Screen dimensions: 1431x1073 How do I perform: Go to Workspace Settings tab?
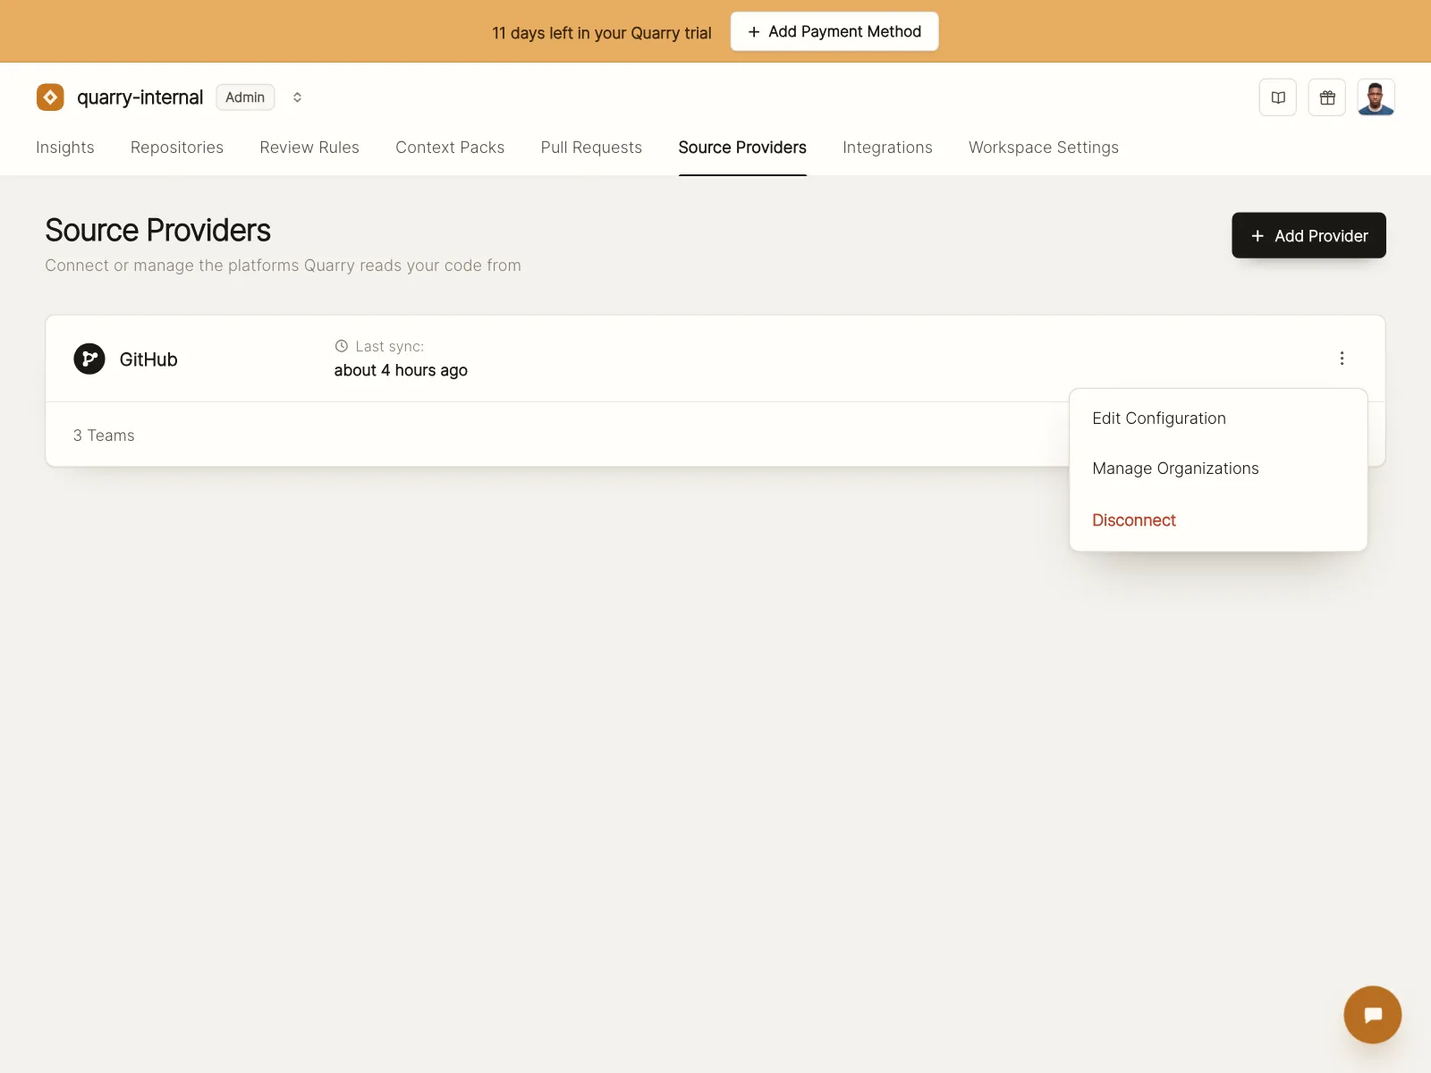[x=1044, y=148]
